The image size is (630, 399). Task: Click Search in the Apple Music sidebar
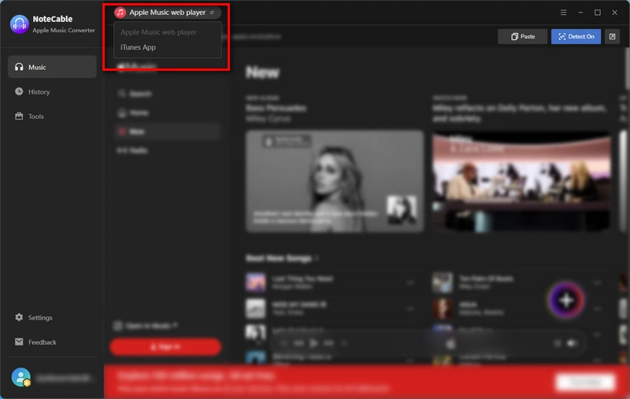167,94
